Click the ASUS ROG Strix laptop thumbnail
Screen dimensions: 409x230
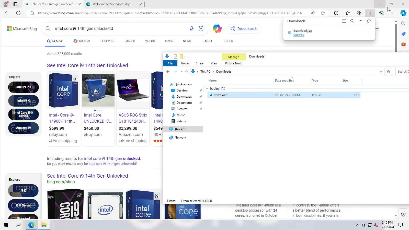click(x=133, y=90)
